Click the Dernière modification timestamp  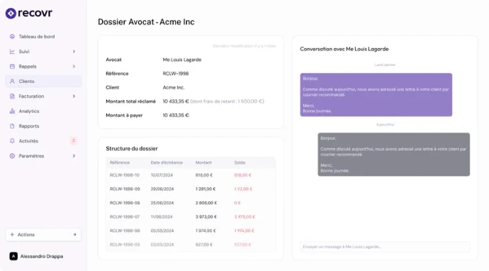(244, 46)
